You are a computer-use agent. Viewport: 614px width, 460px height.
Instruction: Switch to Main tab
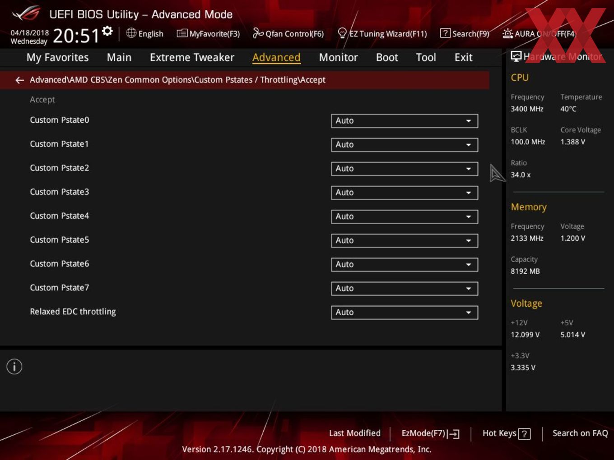pos(119,57)
